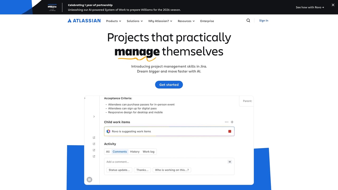Click the Rovo logo in the suggestion banner
Image resolution: width=338 pixels, height=190 pixels.
pos(108,131)
